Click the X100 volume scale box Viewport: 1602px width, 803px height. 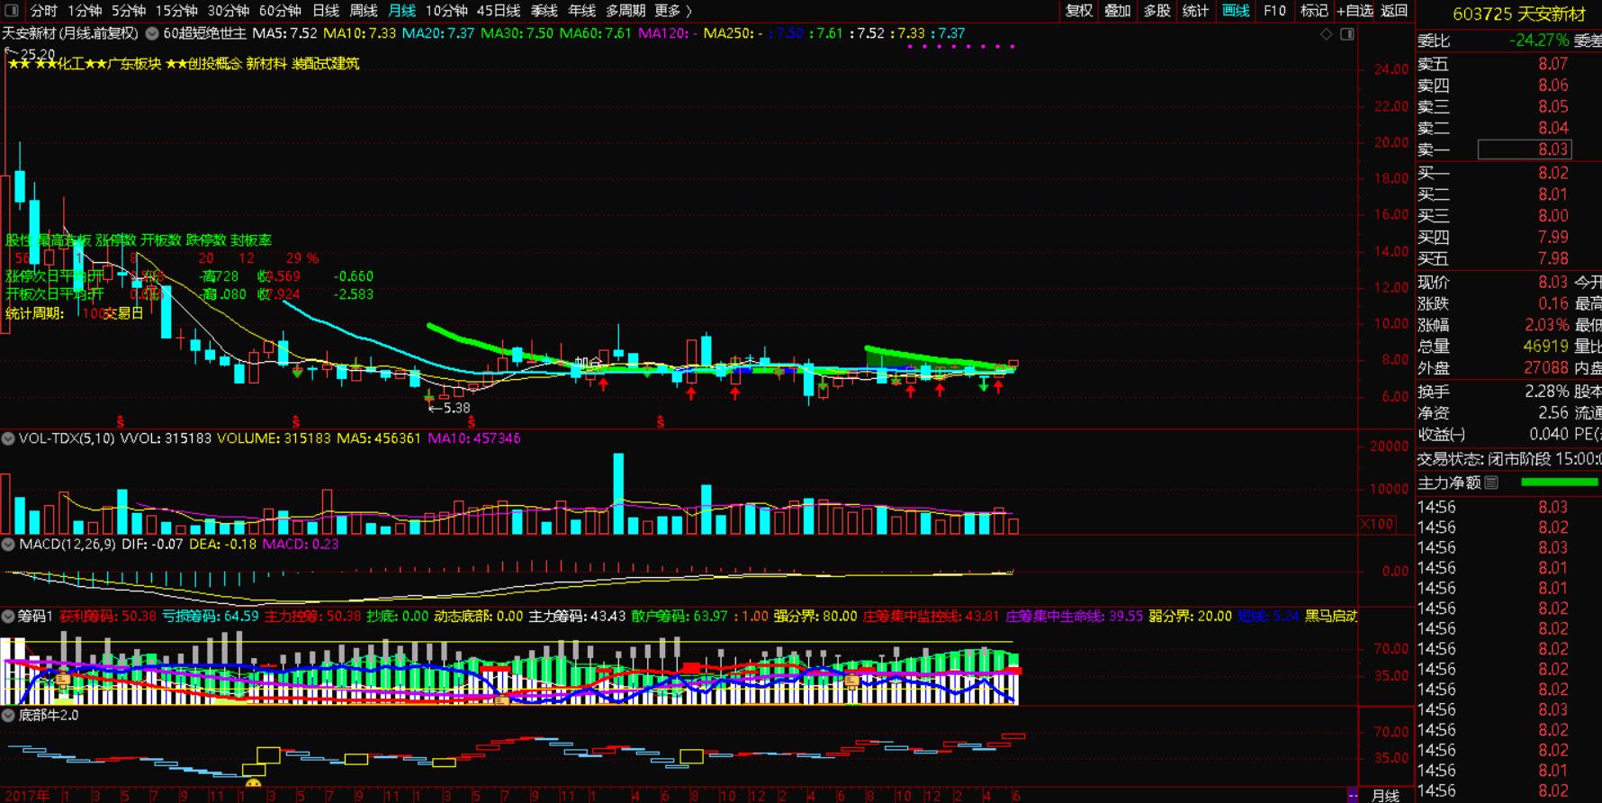[1377, 524]
